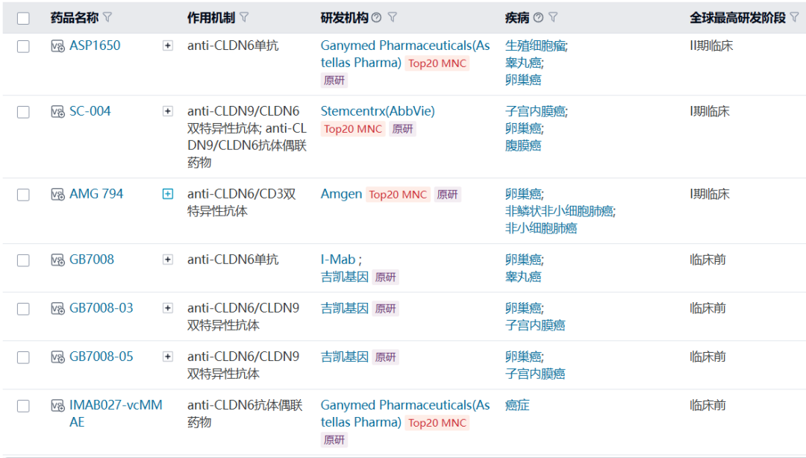Select all rows with the header checkbox
806x458 pixels.
point(23,17)
